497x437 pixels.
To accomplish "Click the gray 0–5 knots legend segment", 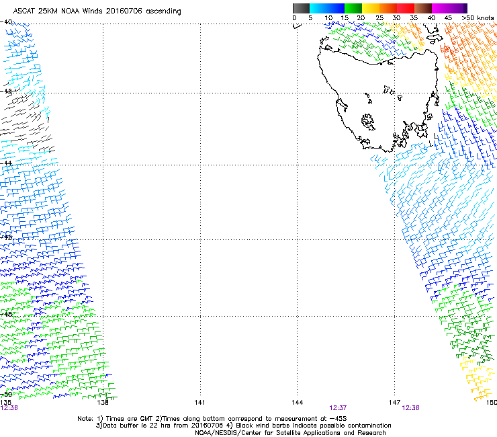I will [x=301, y=8].
